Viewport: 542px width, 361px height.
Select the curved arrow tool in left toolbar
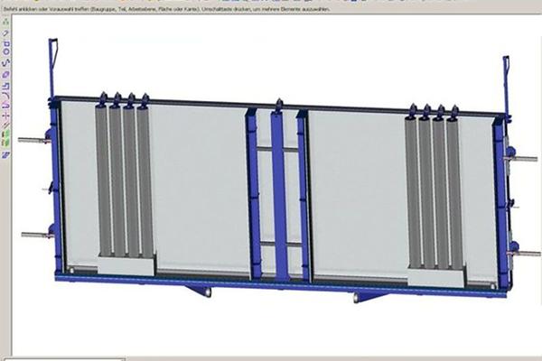tap(5, 56)
